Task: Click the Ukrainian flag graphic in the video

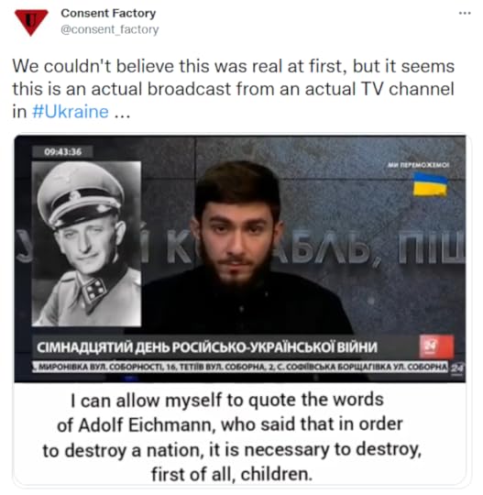Action: coord(430,184)
